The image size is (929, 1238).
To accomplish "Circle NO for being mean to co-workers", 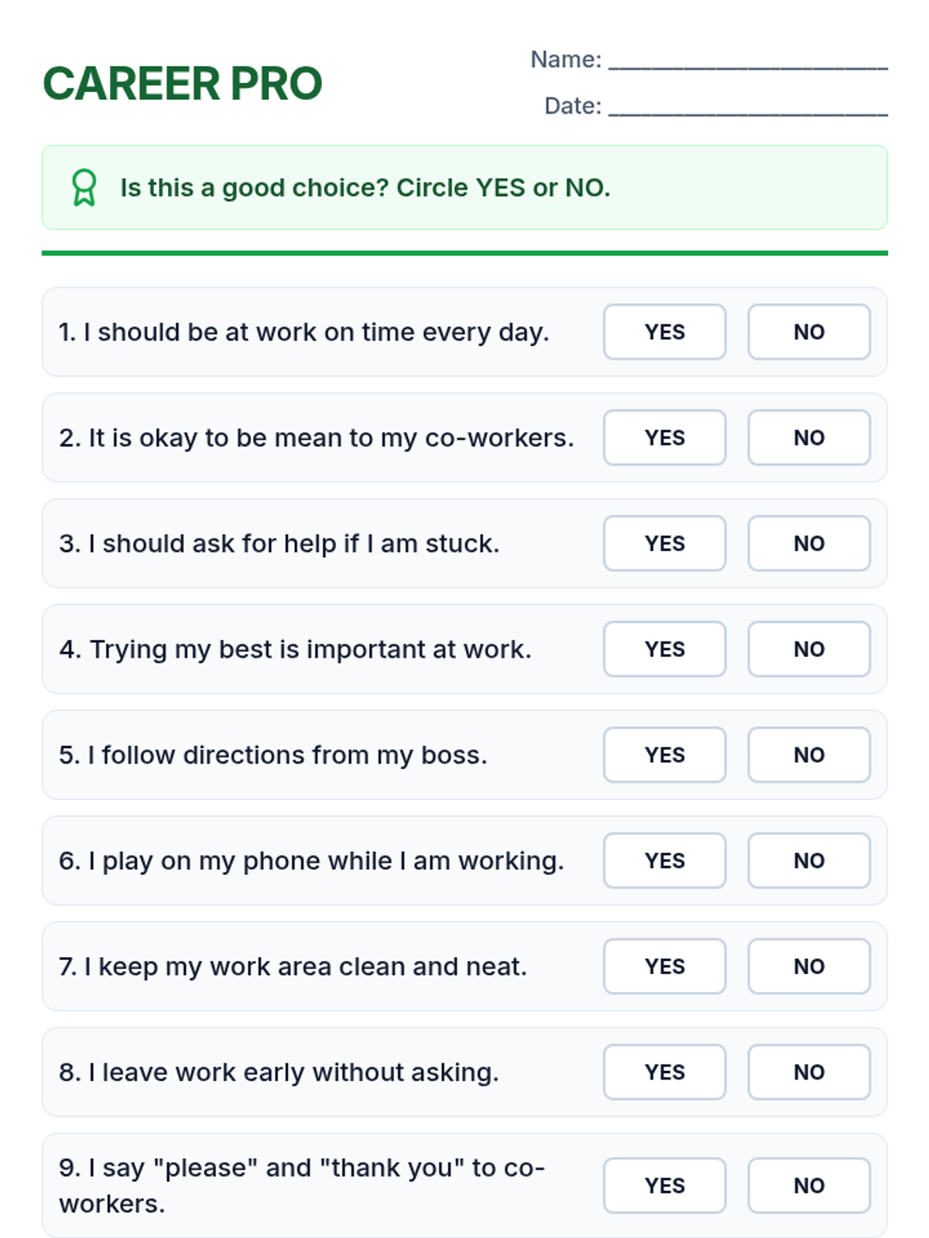I will [808, 438].
